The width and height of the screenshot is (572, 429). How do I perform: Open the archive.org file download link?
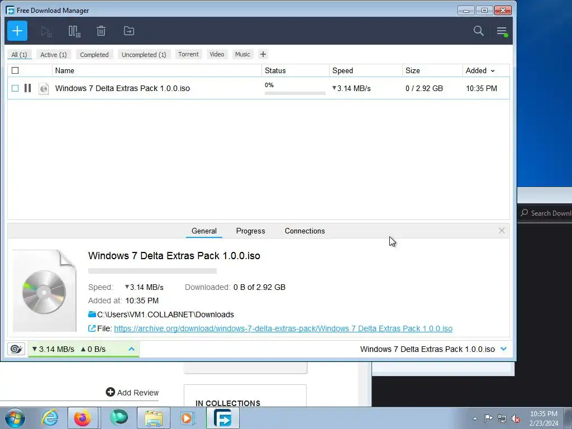[283, 328]
